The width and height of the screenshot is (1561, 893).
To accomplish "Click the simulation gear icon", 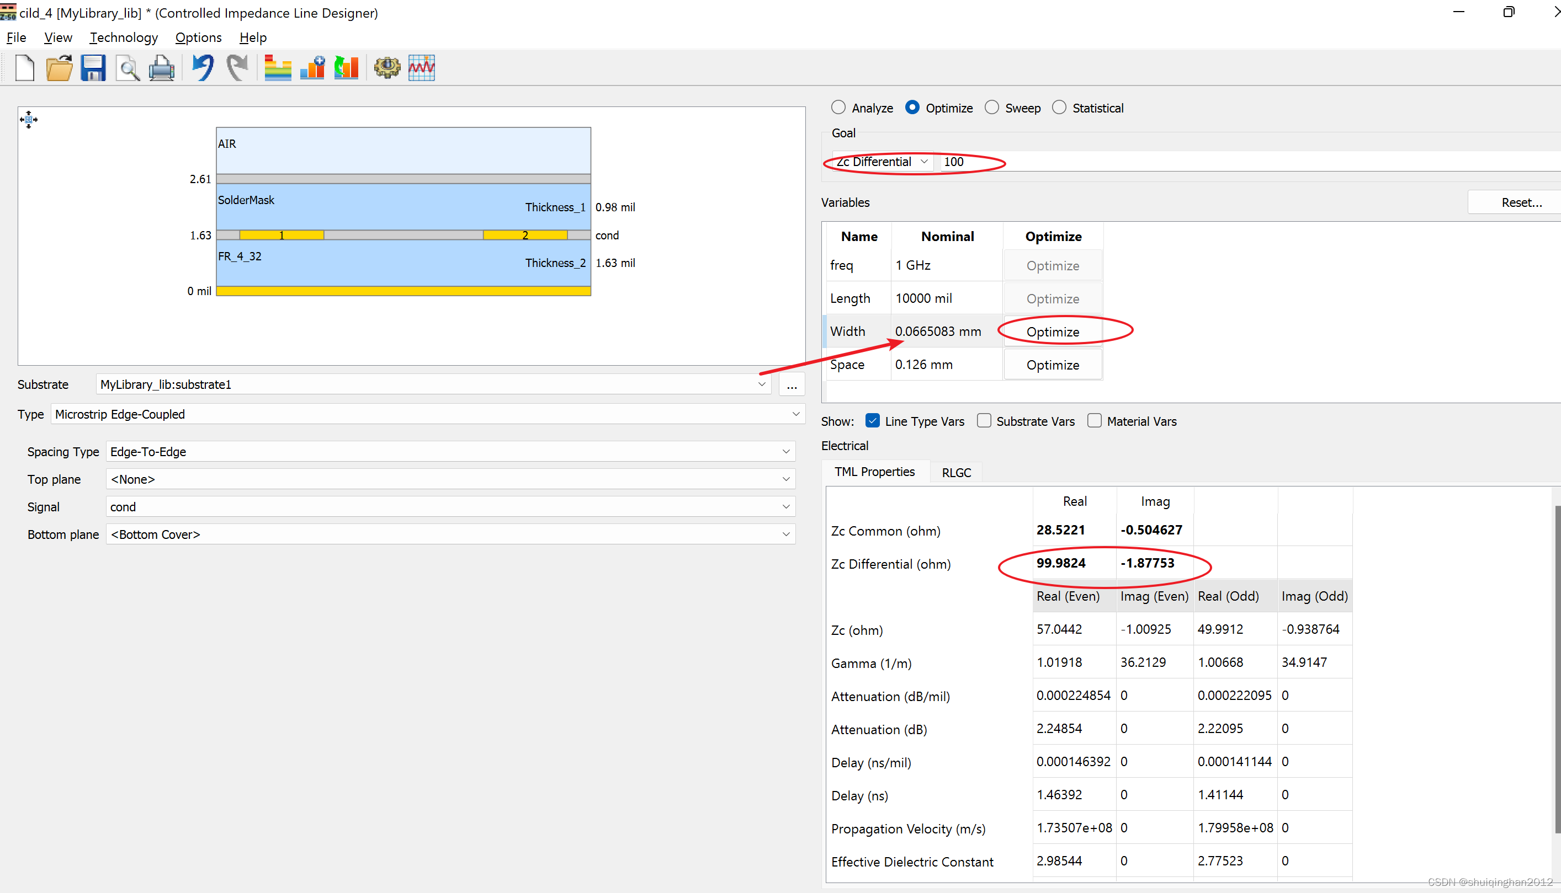I will (x=387, y=67).
